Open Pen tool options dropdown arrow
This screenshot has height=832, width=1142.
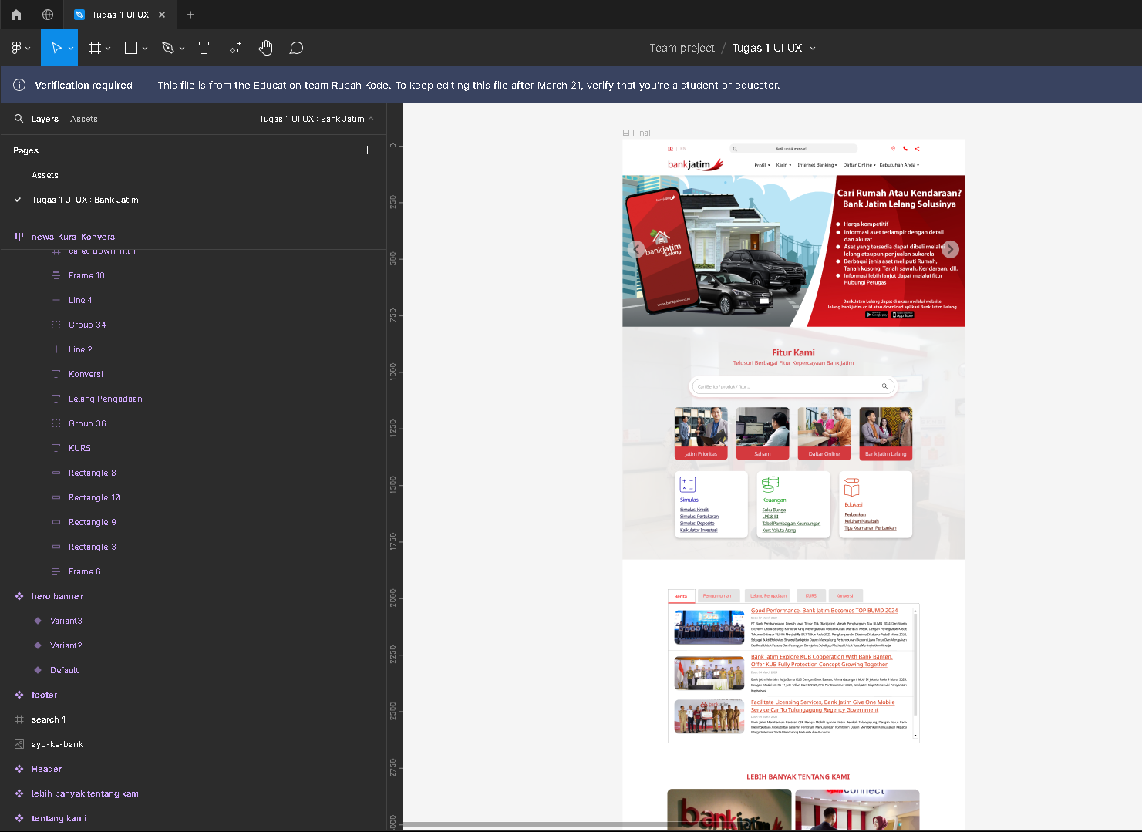tap(182, 48)
